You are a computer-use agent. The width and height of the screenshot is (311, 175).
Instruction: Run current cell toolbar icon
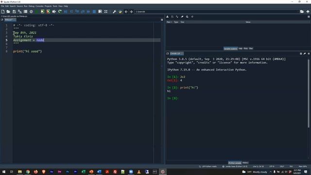click(x=42, y=12)
